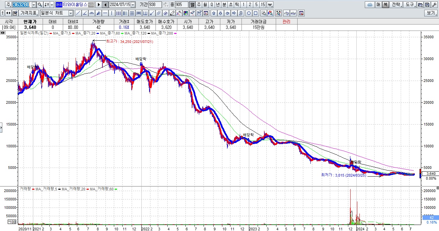This screenshot has width=439, height=231.
Task: Click the crosshair data inspection icon
Action: (x=278, y=13)
